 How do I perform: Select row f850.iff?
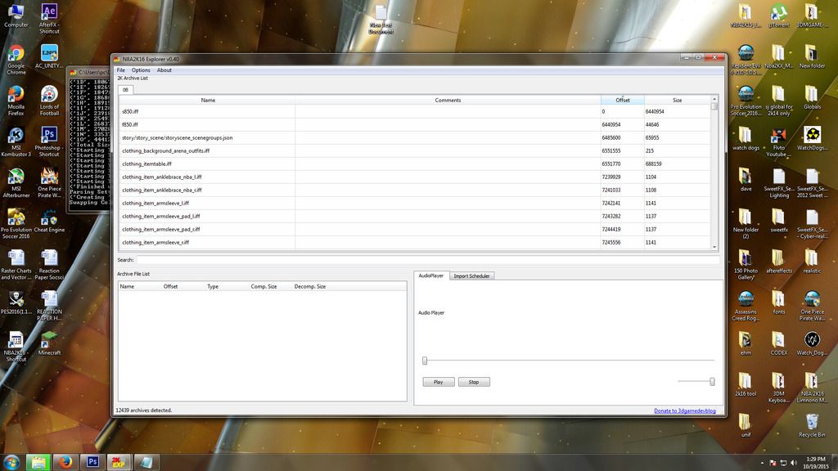point(415,124)
